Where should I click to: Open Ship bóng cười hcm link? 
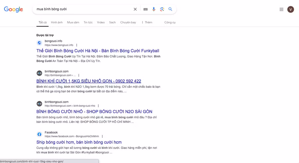click(x=79, y=142)
